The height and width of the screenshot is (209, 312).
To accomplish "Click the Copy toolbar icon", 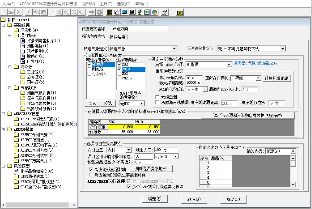I will pos(36,12).
